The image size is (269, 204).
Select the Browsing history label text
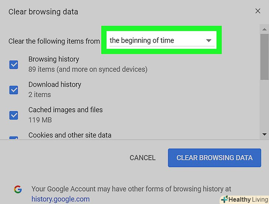(x=54, y=59)
